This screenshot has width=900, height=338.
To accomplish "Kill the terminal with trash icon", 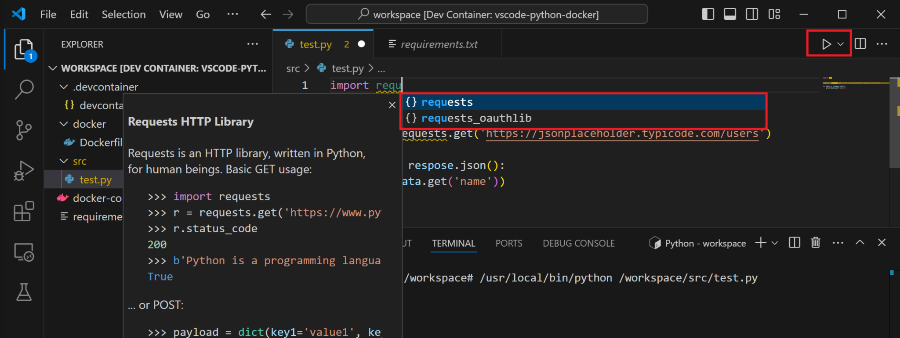I will 816,242.
